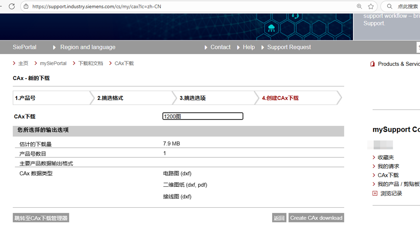Open the zoom magnifier icon in address bar
420x245 pixels.
pos(359,6)
